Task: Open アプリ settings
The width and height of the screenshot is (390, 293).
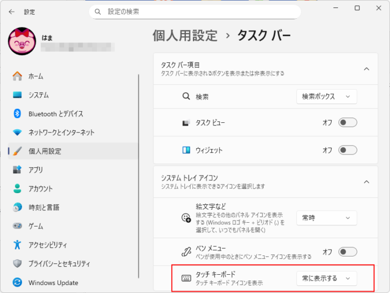Action: coord(73,170)
